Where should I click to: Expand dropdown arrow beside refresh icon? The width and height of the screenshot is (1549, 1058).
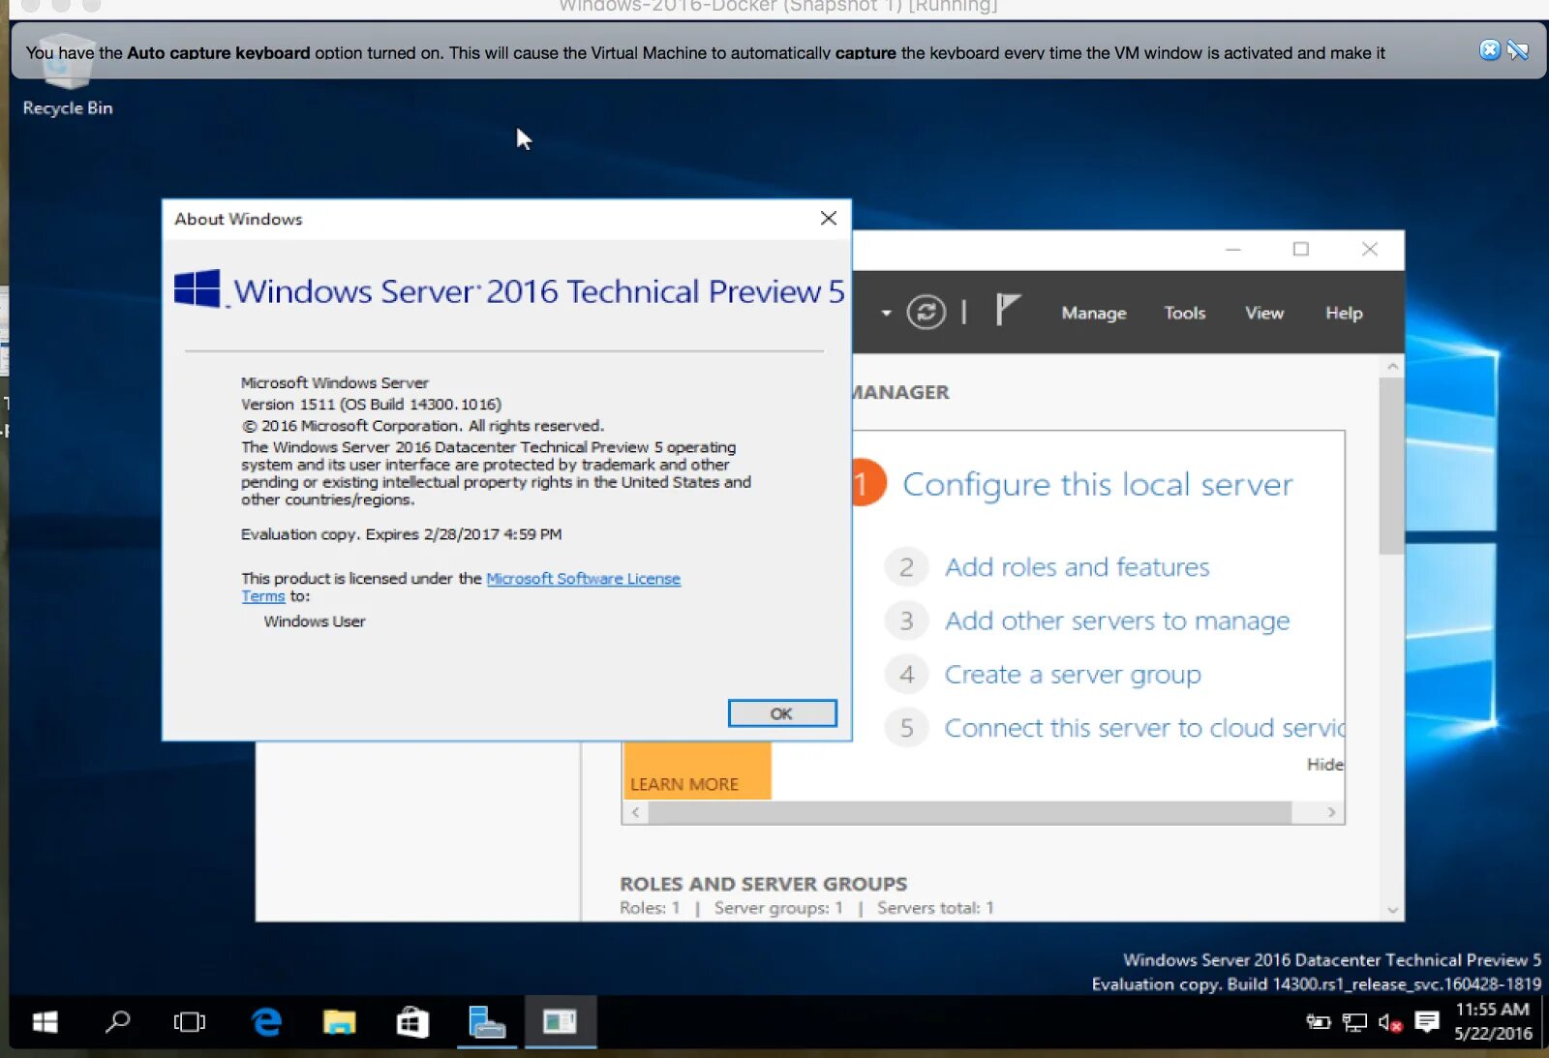[886, 313]
